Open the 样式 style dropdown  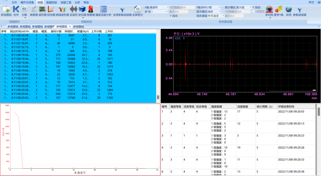pos(312,2)
